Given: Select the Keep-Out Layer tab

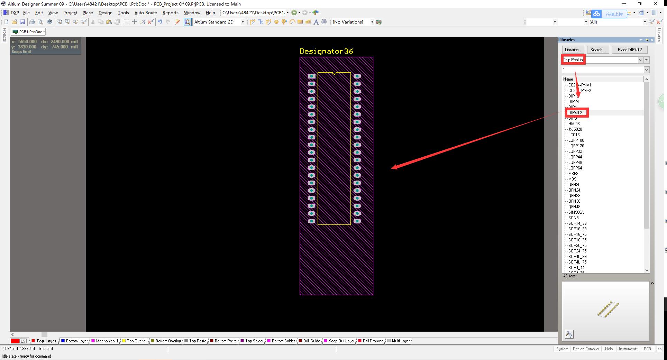Looking at the screenshot, I should [x=339, y=341].
